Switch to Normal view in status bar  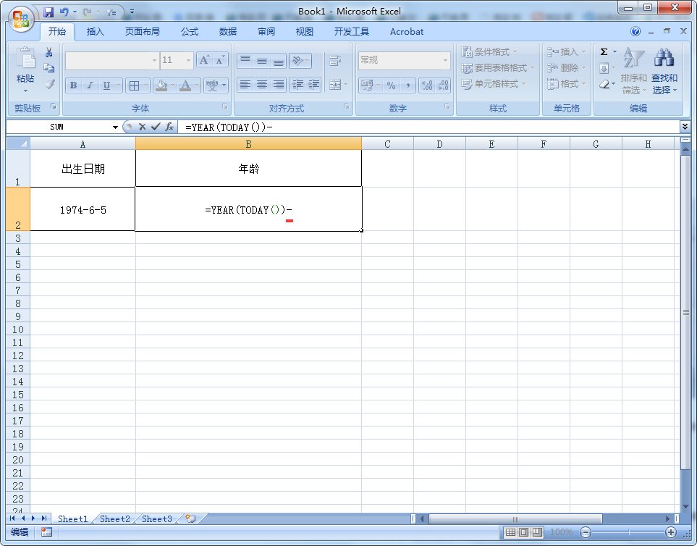(x=510, y=532)
